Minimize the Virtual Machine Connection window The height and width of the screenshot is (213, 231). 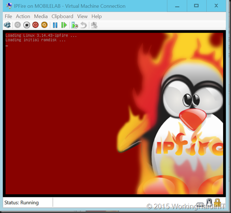177,6
